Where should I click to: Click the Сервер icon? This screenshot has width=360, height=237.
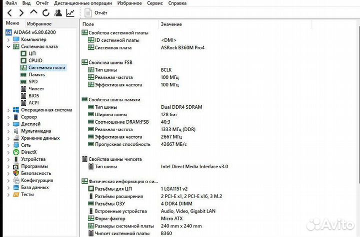16,117
